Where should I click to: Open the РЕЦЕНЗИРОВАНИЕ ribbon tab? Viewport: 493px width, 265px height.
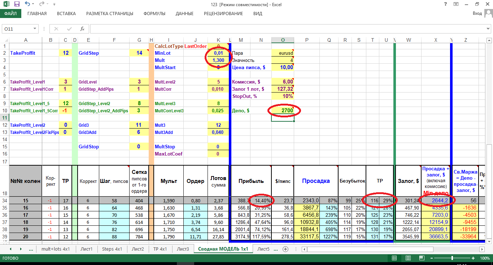(x=223, y=14)
